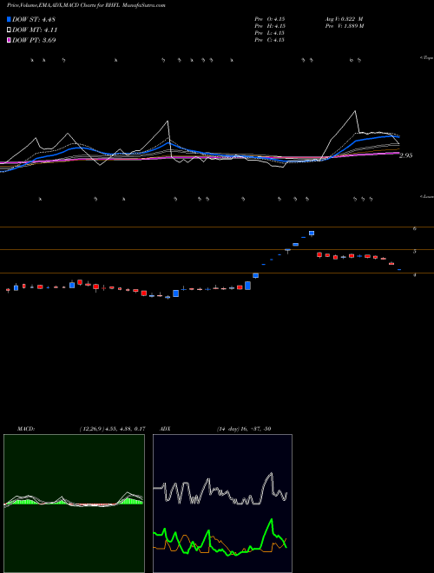Screen dimensions: 434x573
Task: Click the 'Pre L: 4.15' value
Action: coord(270,33)
